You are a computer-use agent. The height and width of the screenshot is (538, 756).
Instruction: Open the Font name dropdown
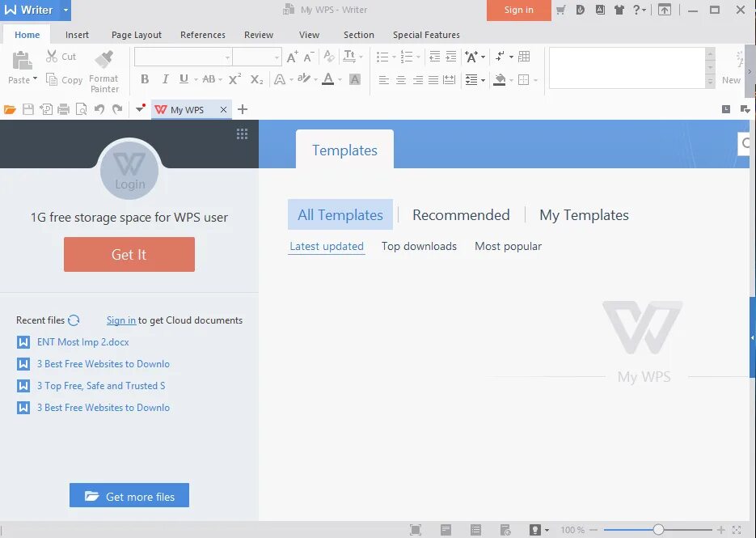(227, 57)
